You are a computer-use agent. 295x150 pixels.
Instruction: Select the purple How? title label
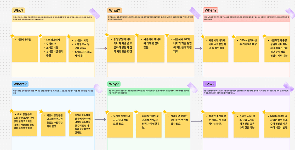coord(209,84)
